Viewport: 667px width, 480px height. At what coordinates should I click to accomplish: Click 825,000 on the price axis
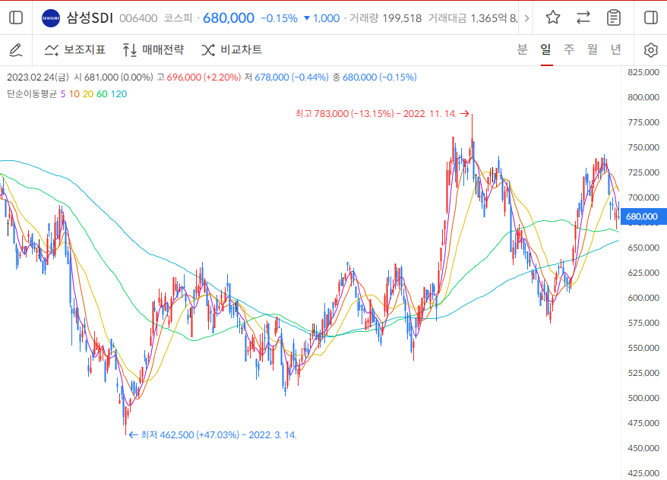(x=643, y=72)
